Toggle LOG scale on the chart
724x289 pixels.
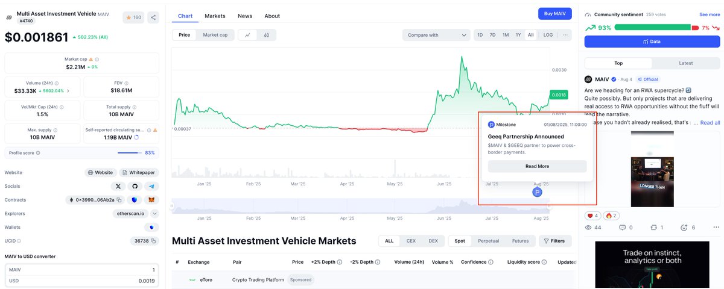tap(548, 35)
